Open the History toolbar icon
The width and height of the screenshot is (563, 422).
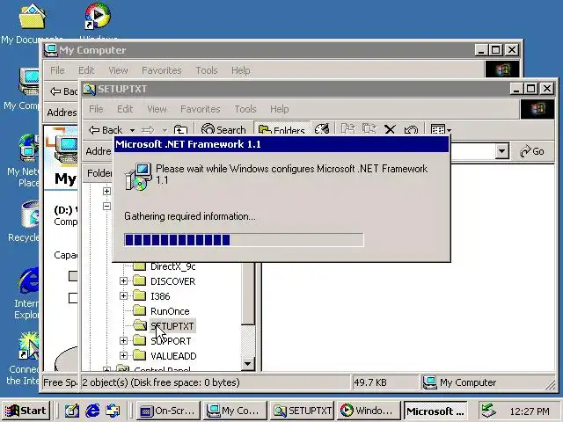tap(322, 129)
